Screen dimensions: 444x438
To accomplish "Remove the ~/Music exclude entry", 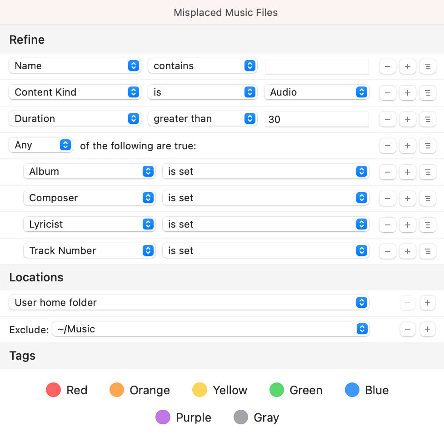I will (x=408, y=329).
